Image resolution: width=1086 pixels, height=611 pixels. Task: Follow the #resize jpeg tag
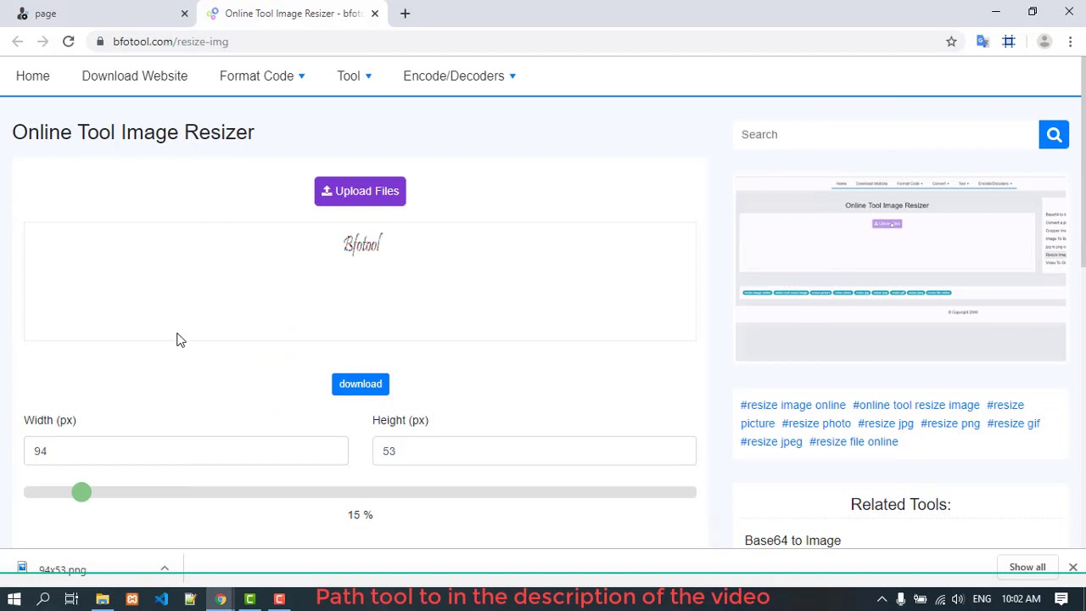[770, 441]
